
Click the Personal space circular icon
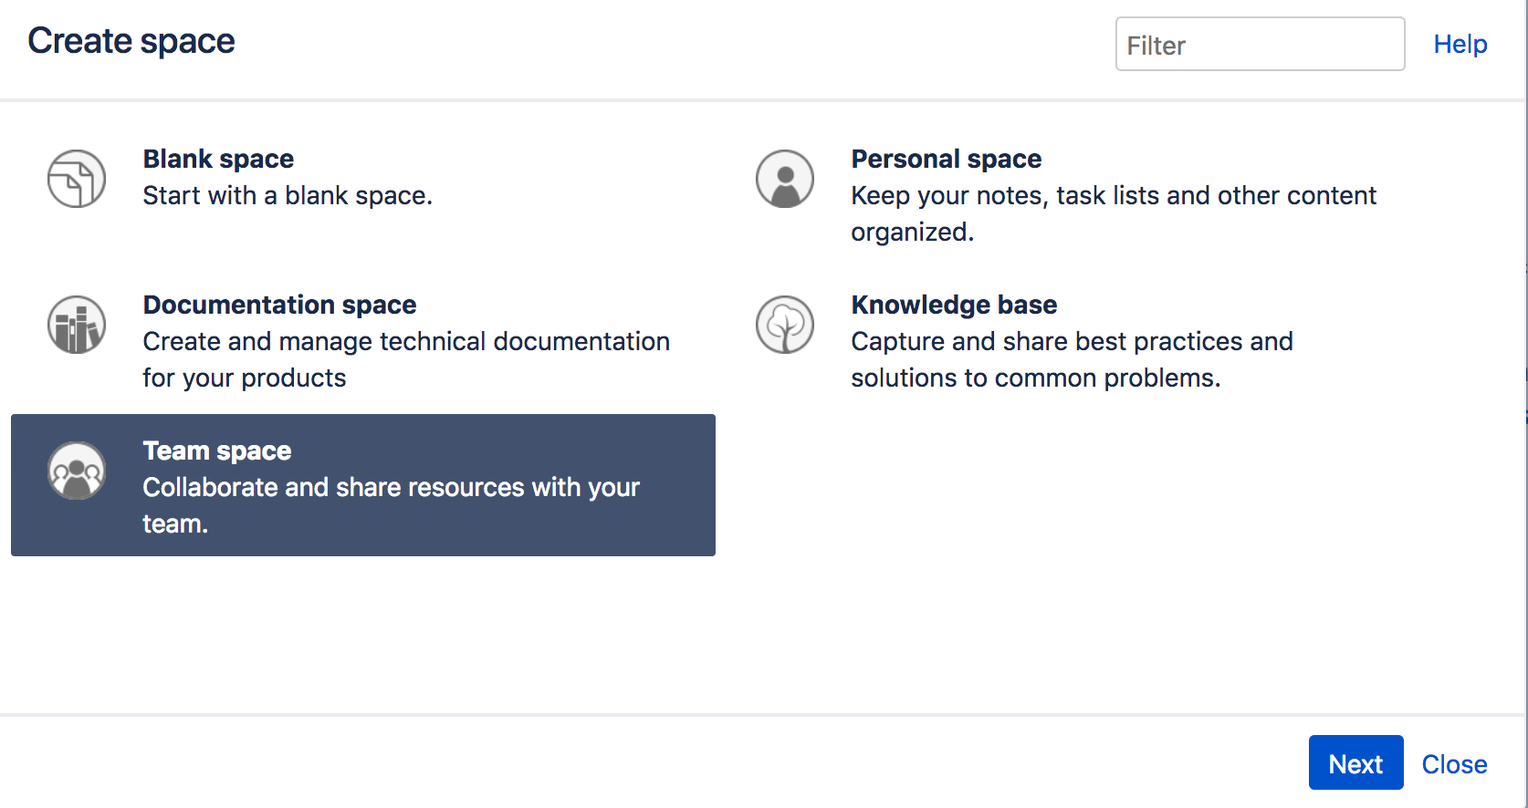point(785,179)
